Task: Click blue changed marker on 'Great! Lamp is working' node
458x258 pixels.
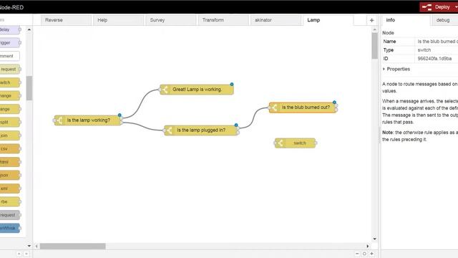Action: [x=232, y=85]
